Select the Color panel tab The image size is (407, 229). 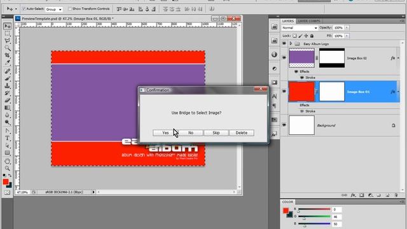(287, 202)
